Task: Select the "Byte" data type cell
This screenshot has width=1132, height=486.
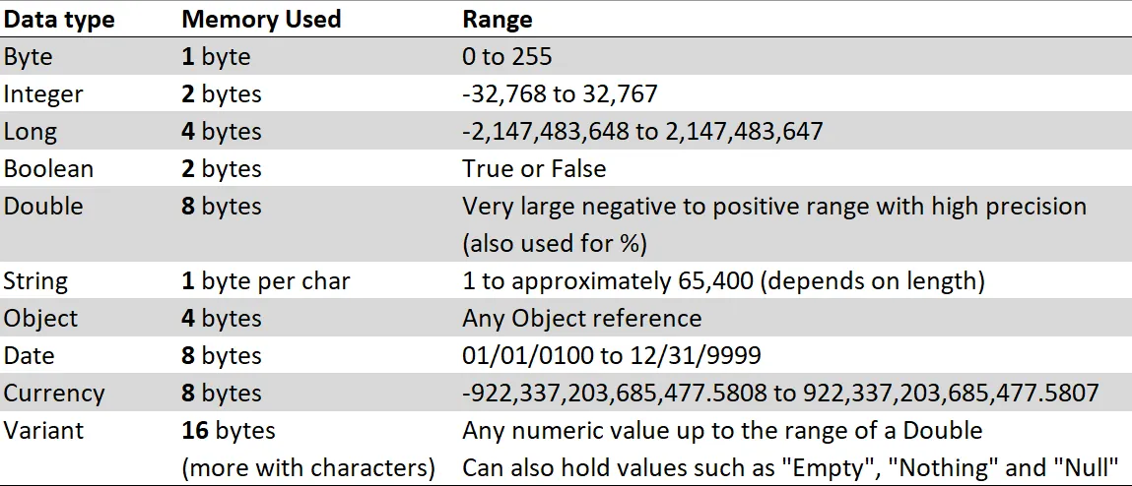Action: coord(30,57)
